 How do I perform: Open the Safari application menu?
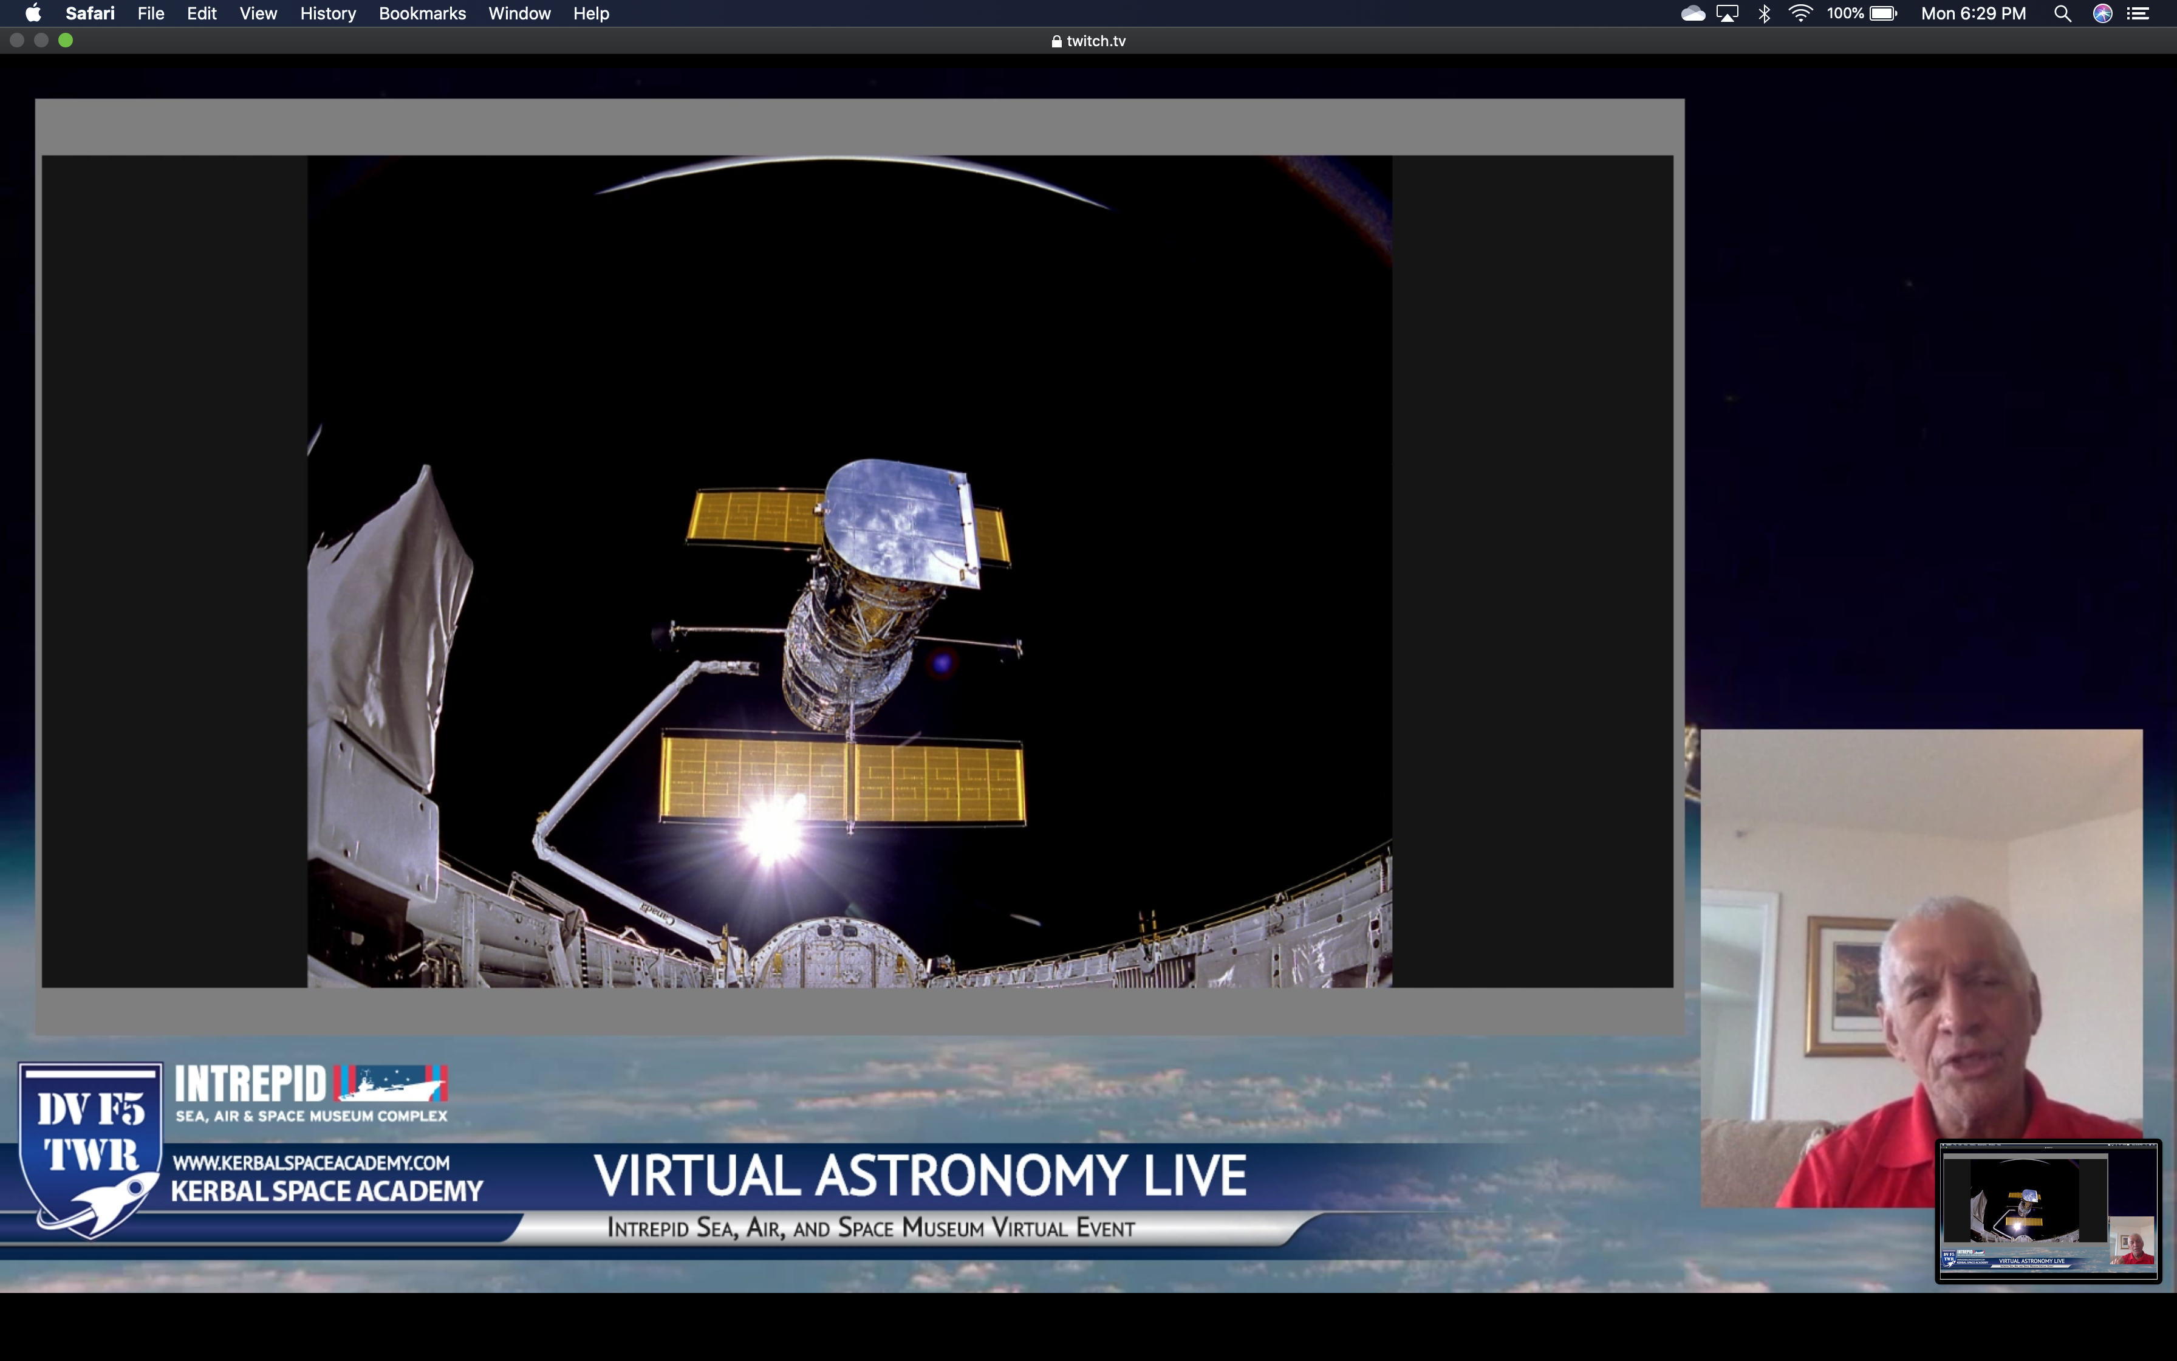(90, 13)
